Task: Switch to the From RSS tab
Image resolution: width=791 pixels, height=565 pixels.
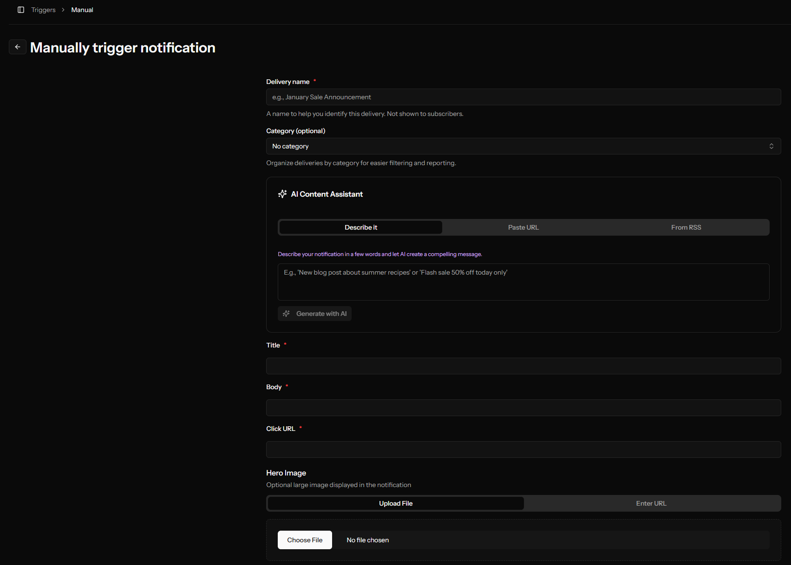Action: coord(686,227)
